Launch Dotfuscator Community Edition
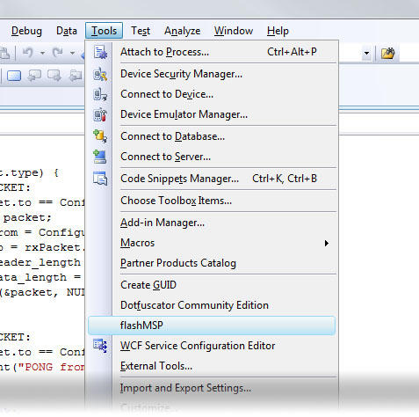This screenshot has height=417, width=419. pos(212,305)
